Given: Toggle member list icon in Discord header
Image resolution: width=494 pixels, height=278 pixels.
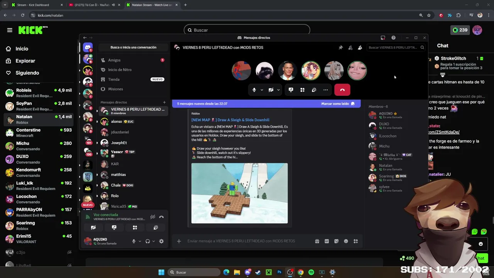Looking at the screenshot, I should click(360, 47).
